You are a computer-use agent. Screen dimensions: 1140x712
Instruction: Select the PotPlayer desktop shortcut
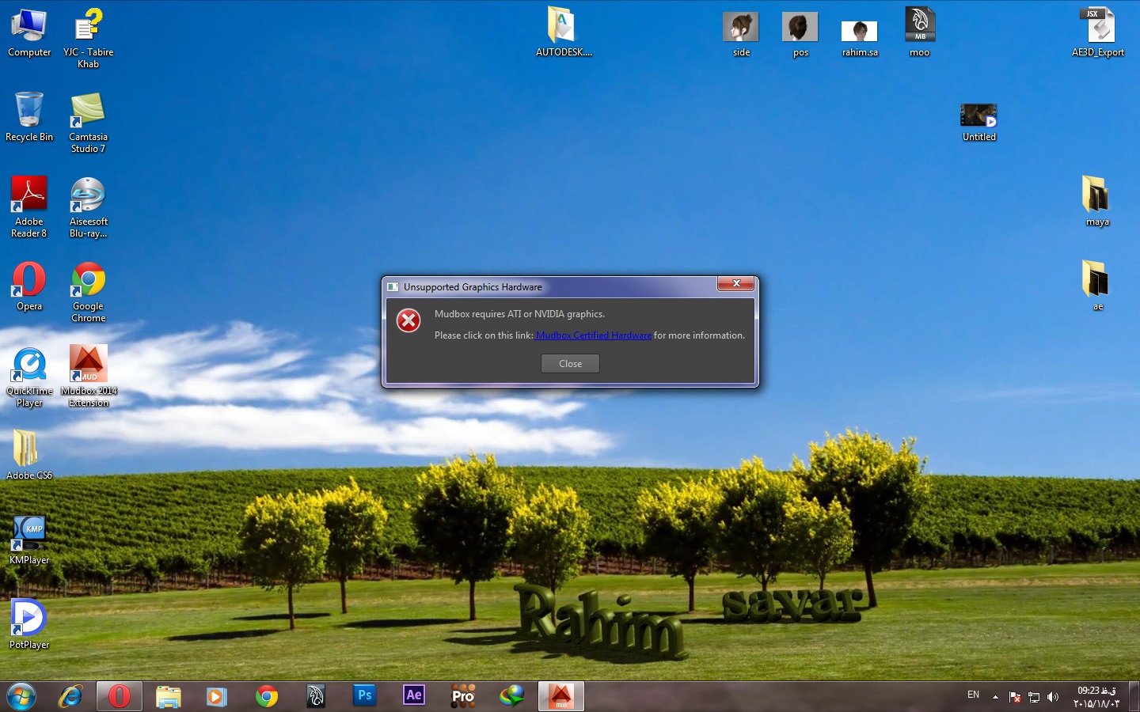(29, 625)
